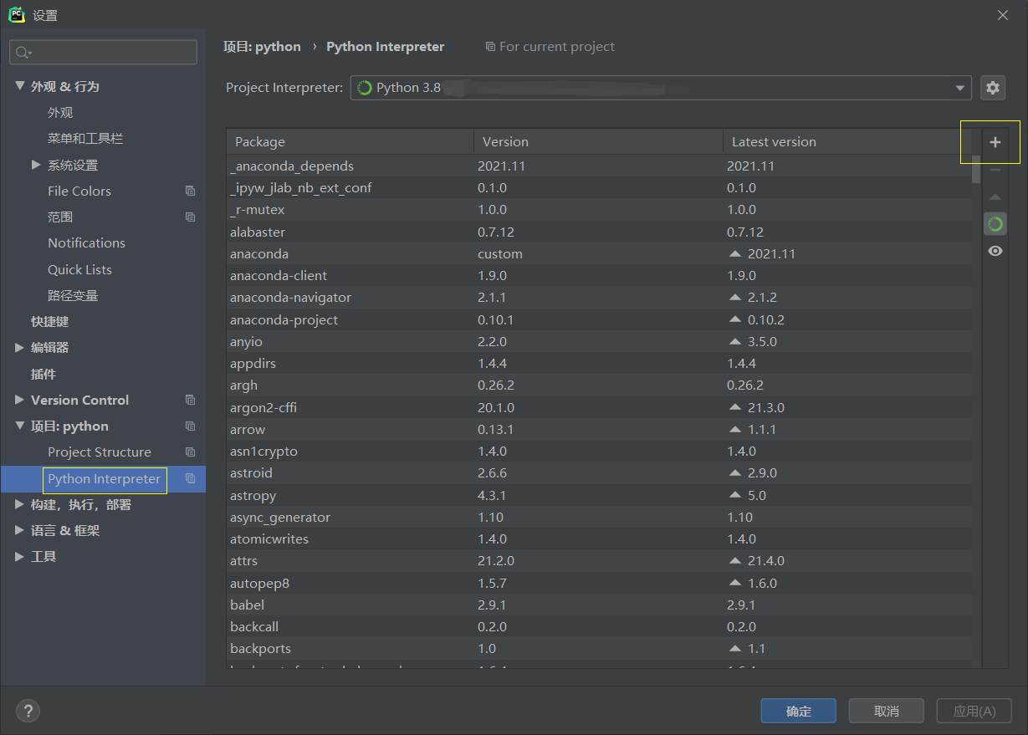Screen dimensions: 1028x735
Task: Click the upgrade package arrow icon
Action: coord(995,197)
